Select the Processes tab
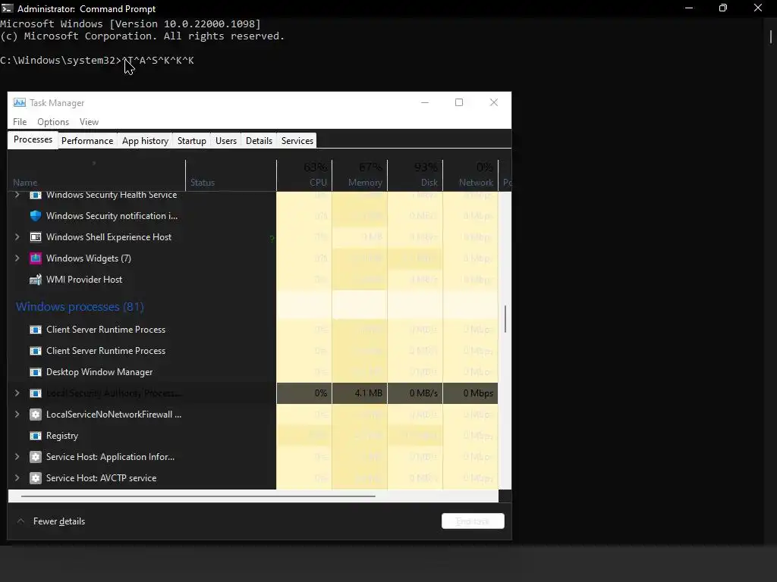777x582 pixels. (33, 139)
